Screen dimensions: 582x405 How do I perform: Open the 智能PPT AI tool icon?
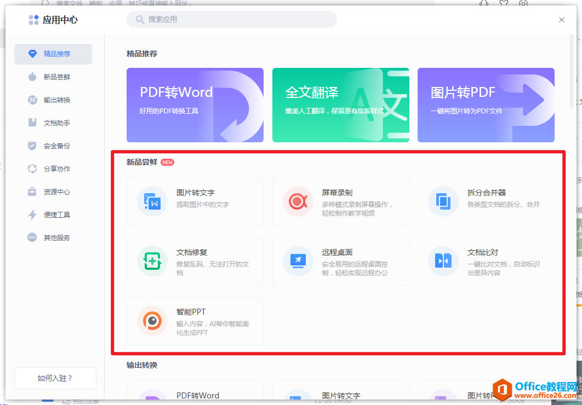click(152, 321)
